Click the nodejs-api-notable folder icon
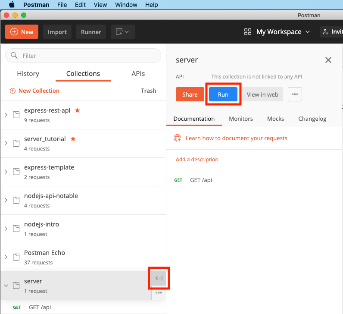This screenshot has height=314, width=343. (16, 200)
